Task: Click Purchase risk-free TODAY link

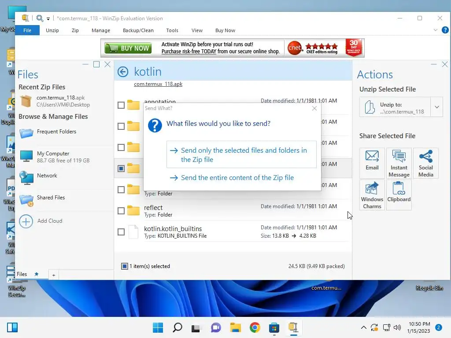Action: click(189, 51)
